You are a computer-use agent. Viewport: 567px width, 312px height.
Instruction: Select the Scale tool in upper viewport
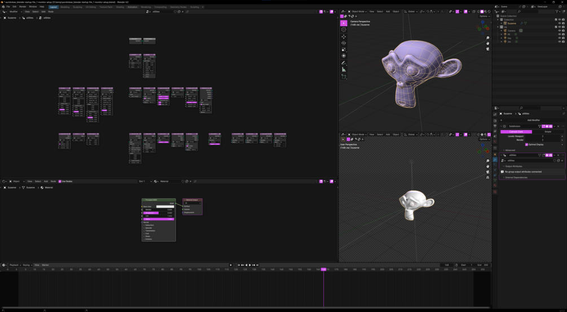(344, 50)
